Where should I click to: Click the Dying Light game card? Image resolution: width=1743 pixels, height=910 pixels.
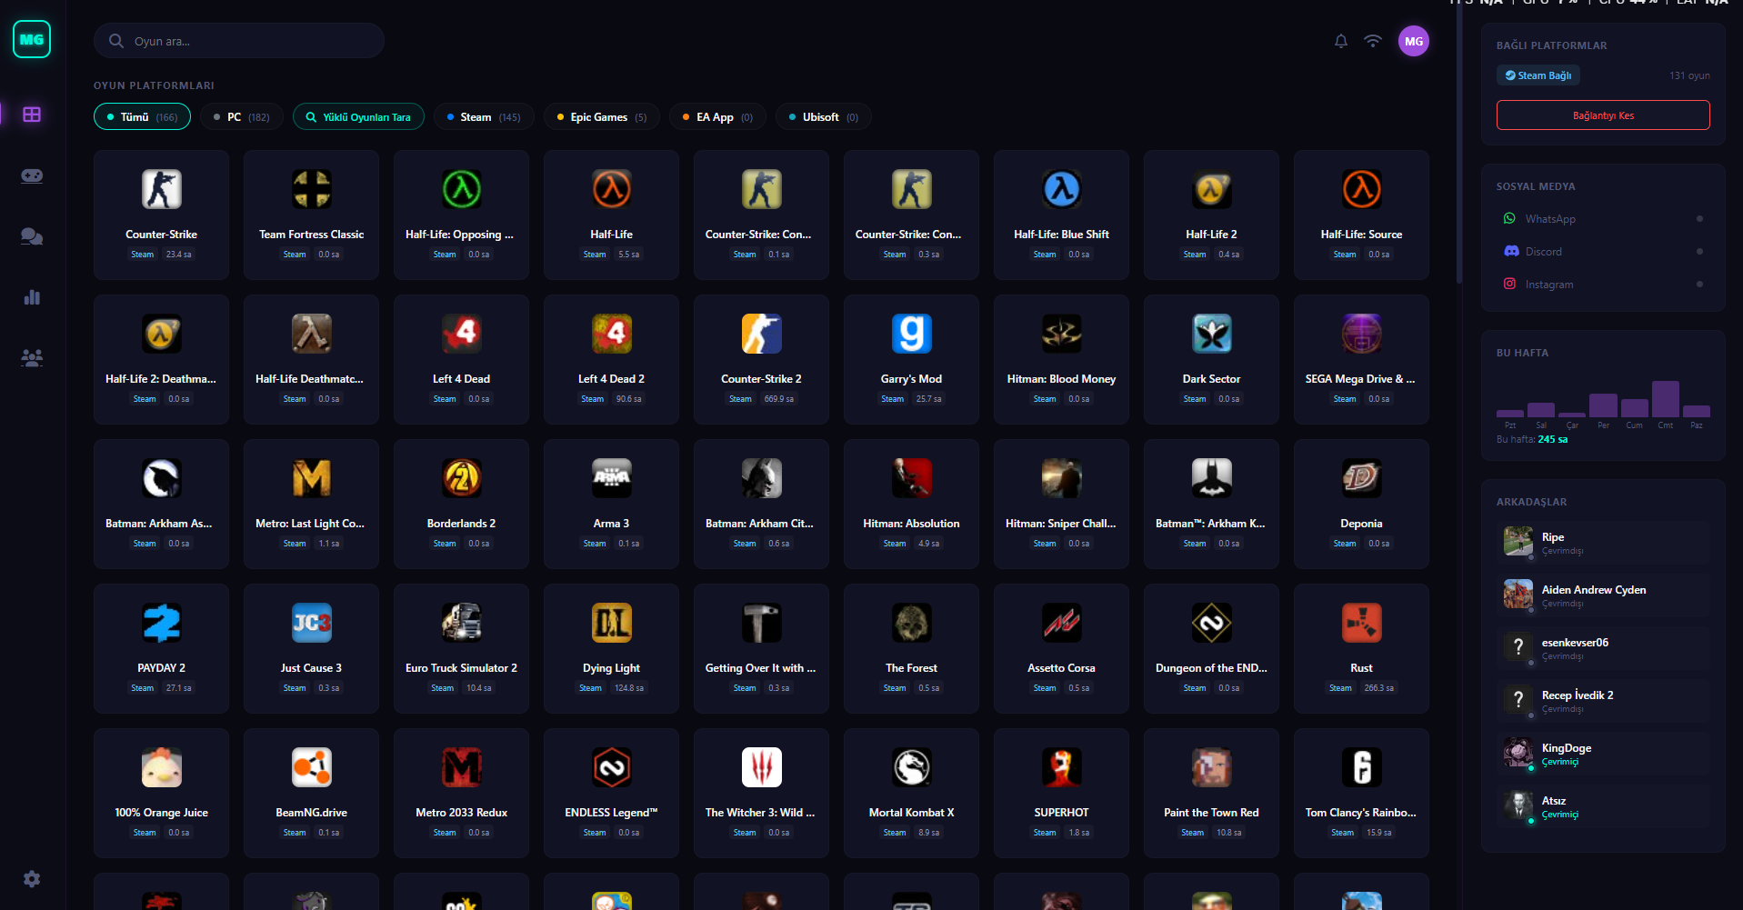coord(612,649)
